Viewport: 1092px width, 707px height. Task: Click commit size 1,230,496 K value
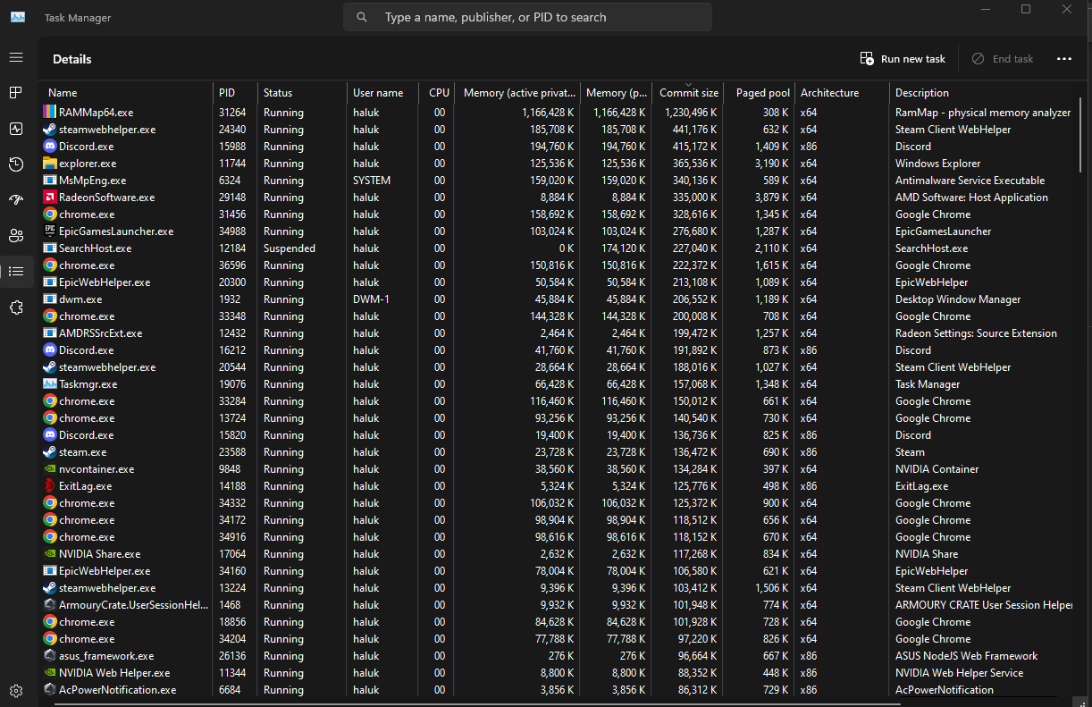tap(691, 113)
